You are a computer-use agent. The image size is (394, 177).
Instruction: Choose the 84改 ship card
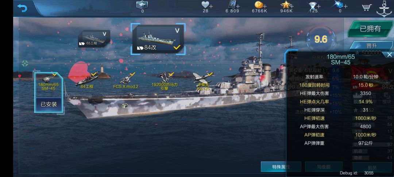coord(158,39)
